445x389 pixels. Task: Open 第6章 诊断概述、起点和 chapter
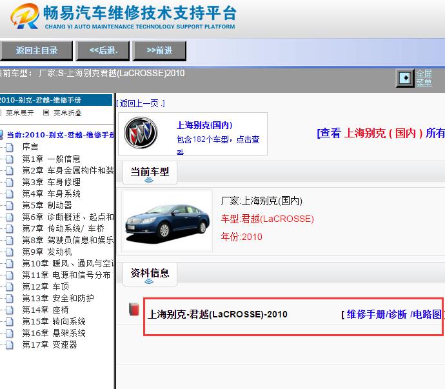[x=68, y=217]
